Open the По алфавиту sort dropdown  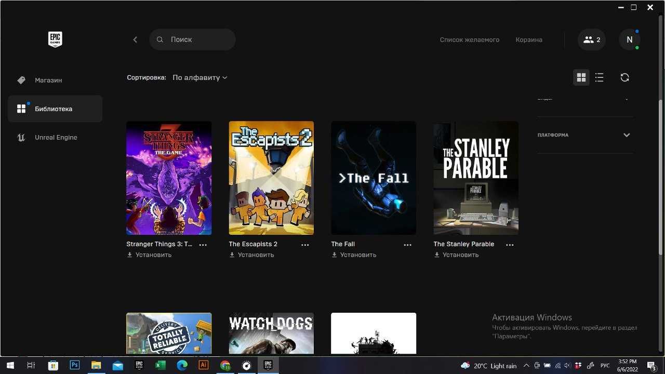200,77
